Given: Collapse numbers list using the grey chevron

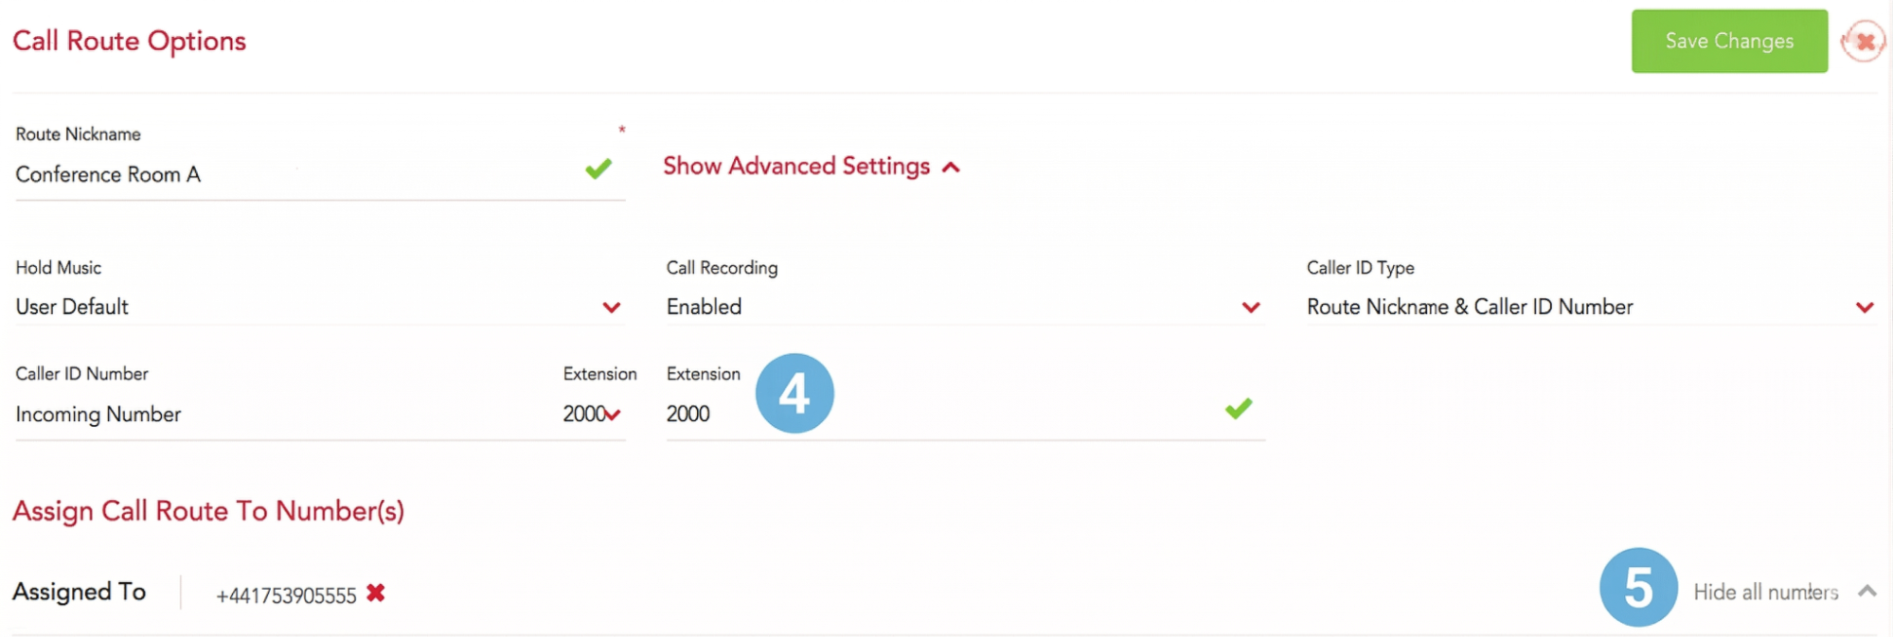Looking at the screenshot, I should click(x=1866, y=592).
